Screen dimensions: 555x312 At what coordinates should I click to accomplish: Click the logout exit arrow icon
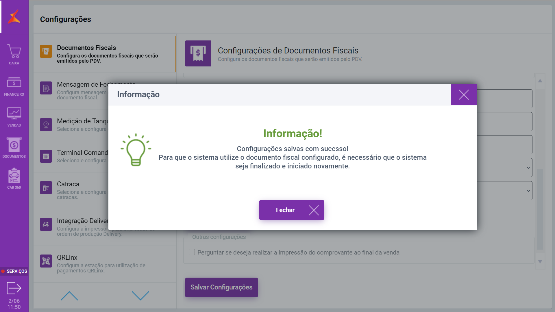tap(14, 288)
